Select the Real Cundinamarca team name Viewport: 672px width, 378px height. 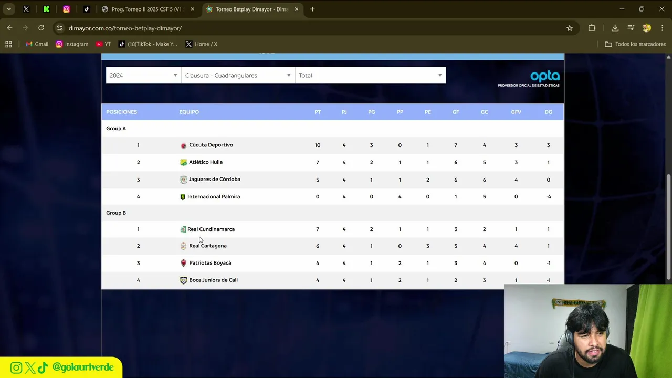[x=211, y=229]
